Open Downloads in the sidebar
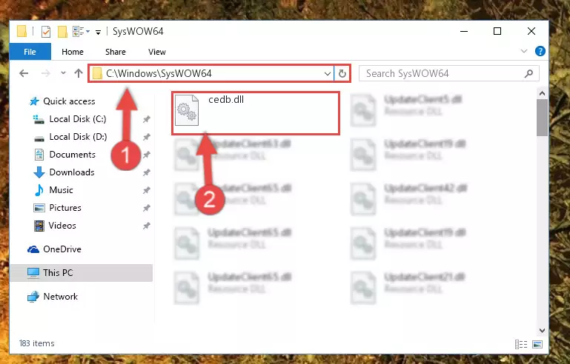 coord(72,172)
